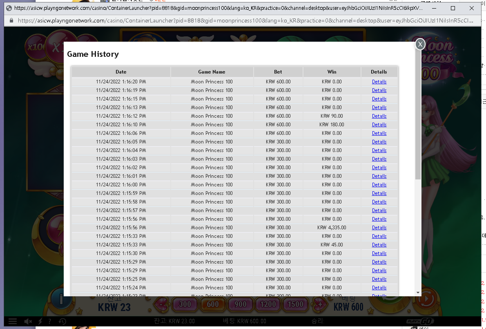The image size is (486, 329).
Task: Open Details for the 1:16:00 PM round
Action: (x=379, y=184)
